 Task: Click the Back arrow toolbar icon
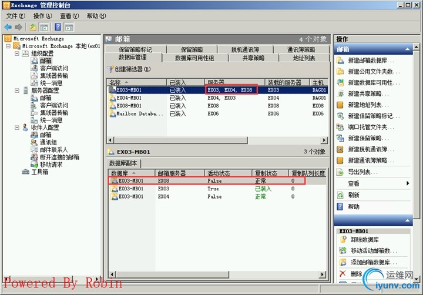(8, 27)
